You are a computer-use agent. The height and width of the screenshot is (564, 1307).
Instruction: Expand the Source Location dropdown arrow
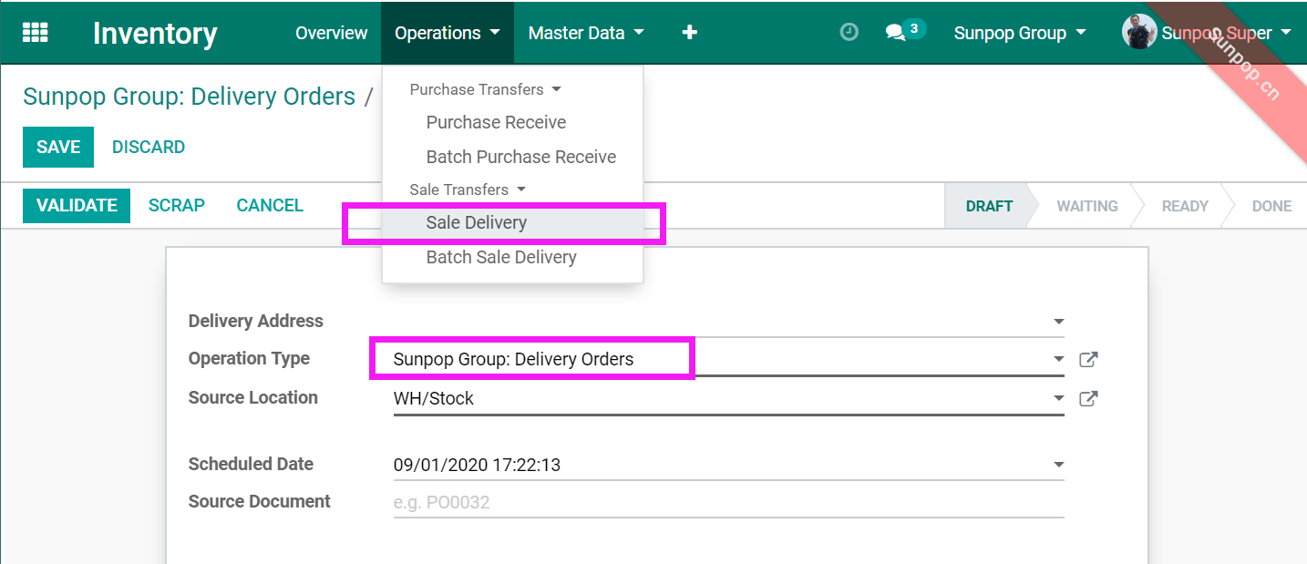pyautogui.click(x=1058, y=398)
